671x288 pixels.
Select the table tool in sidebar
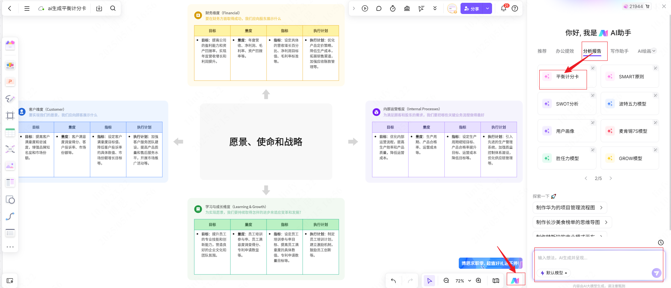coord(10,132)
